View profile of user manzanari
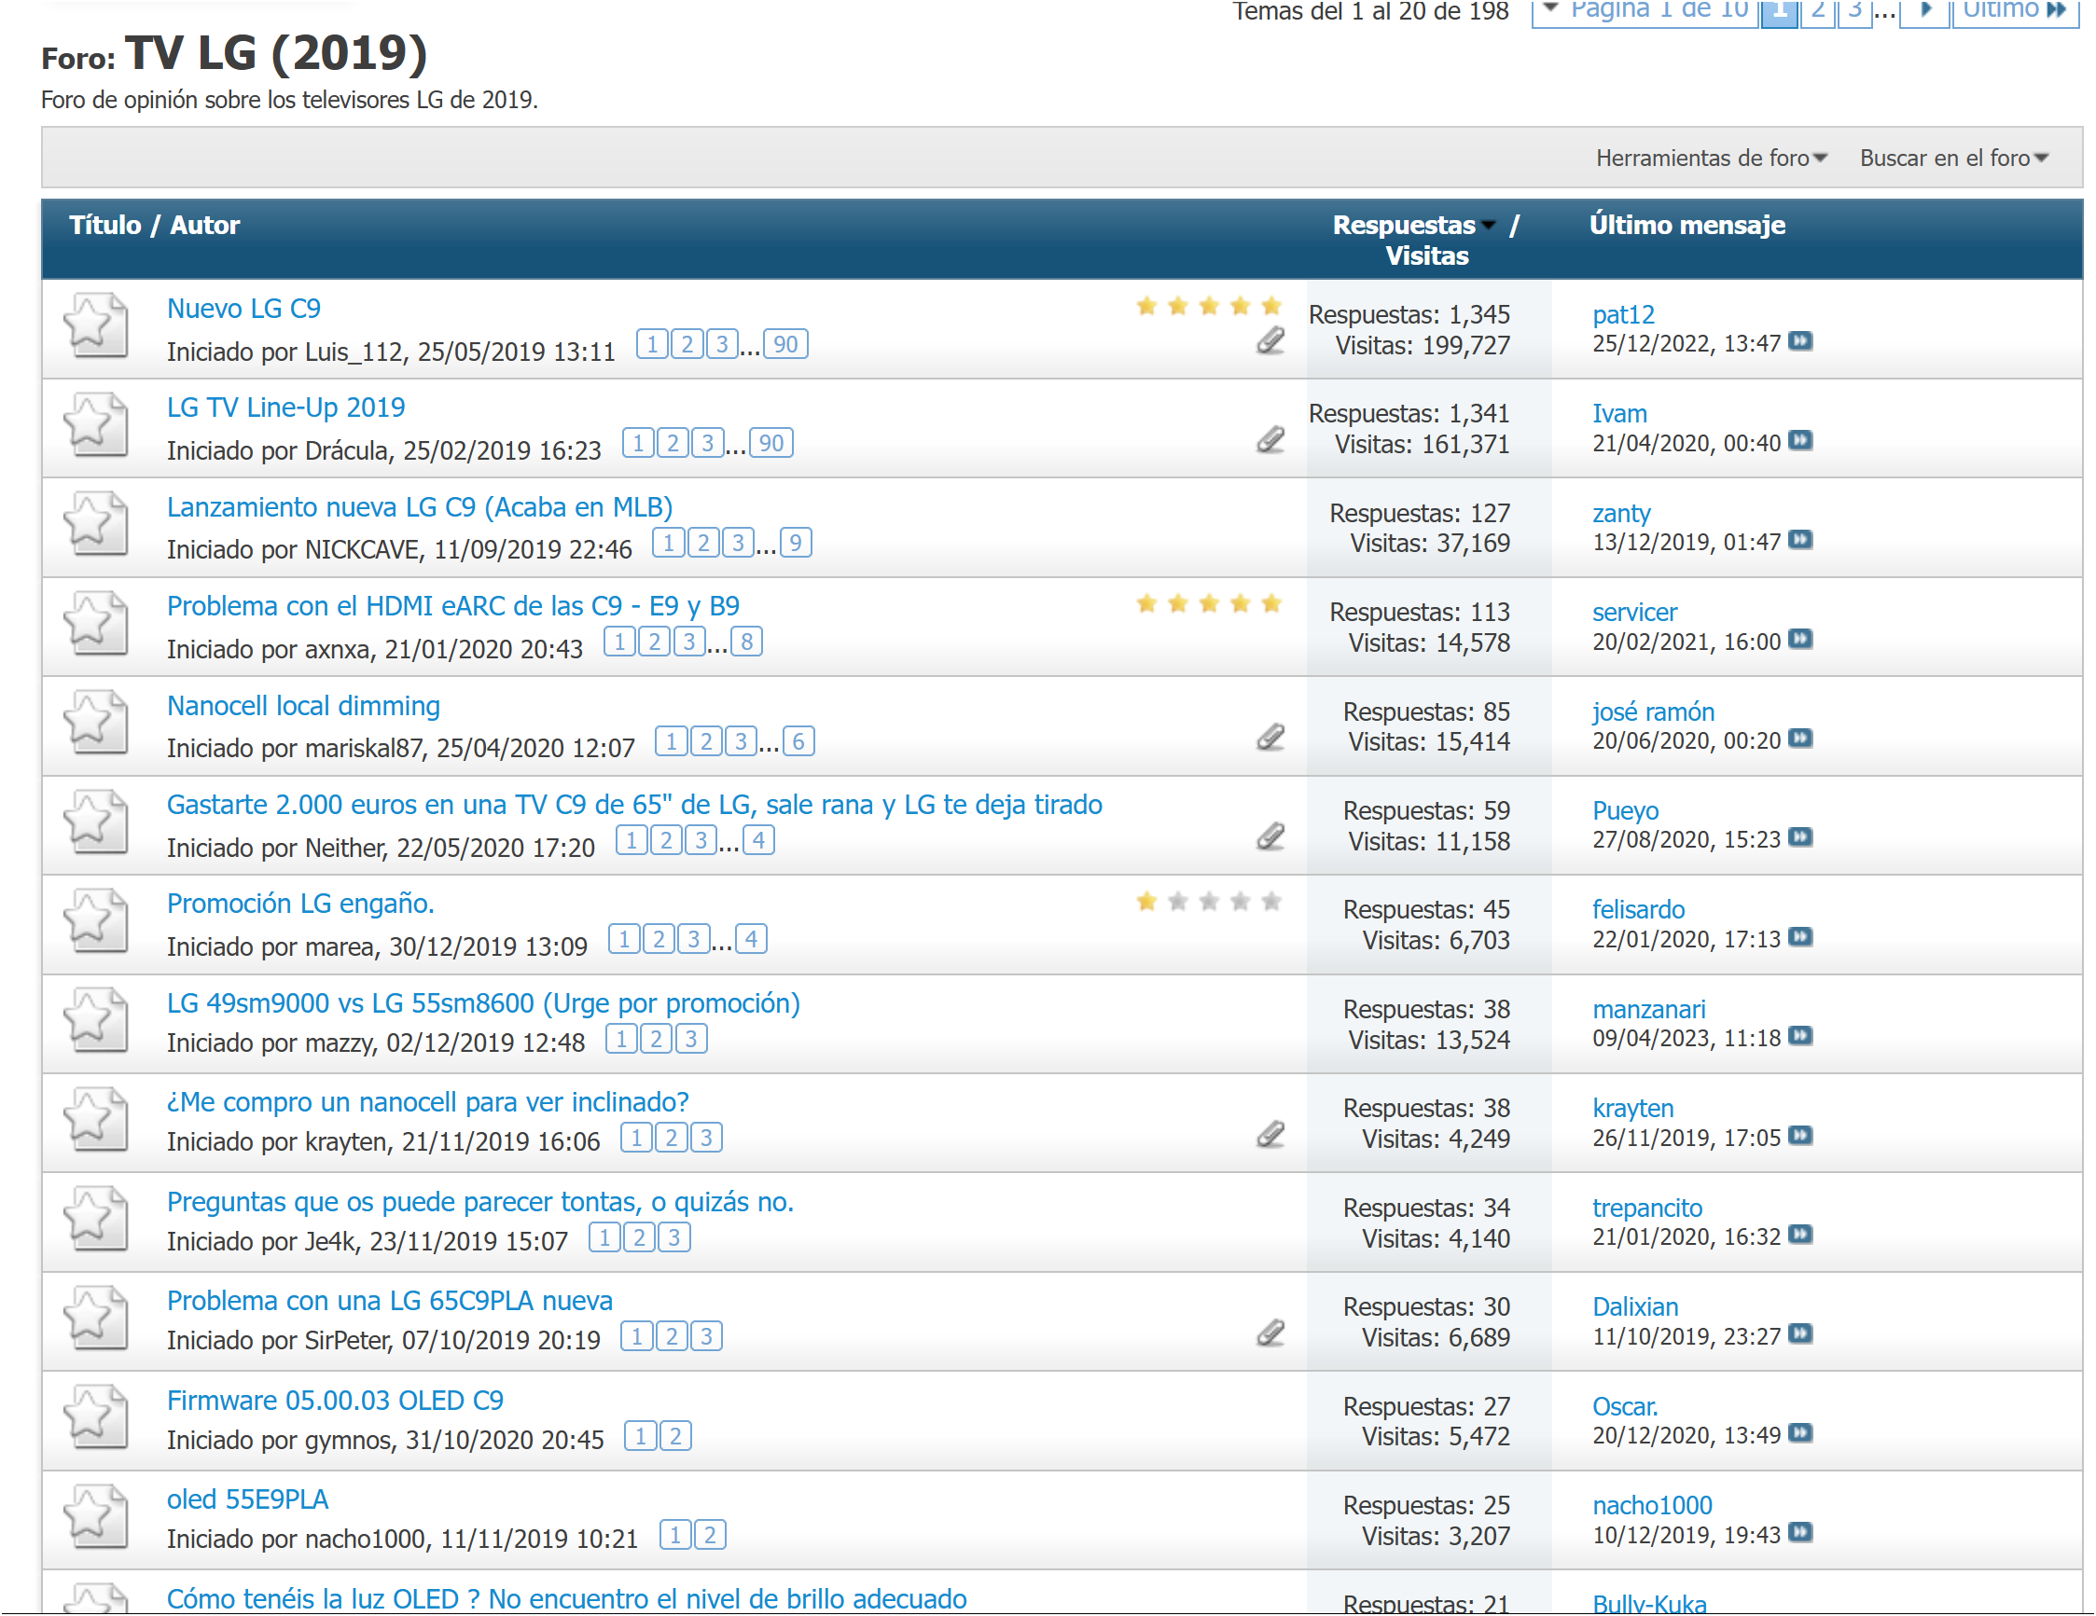This screenshot has width=2096, height=1616. click(1650, 1010)
